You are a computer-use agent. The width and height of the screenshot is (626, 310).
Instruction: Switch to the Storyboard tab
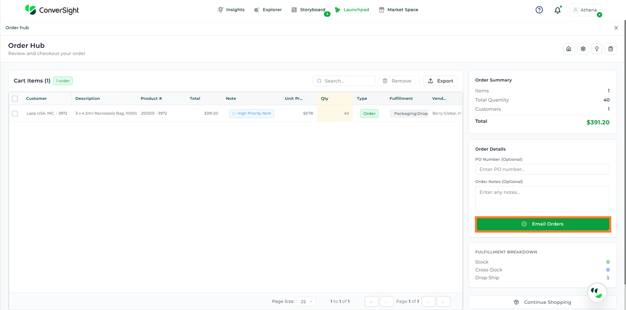(x=308, y=10)
